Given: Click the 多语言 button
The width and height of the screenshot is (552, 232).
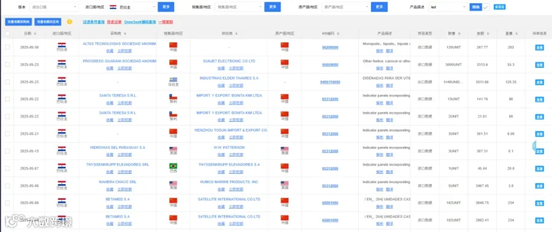Looking at the screenshot, I should point(499,7).
